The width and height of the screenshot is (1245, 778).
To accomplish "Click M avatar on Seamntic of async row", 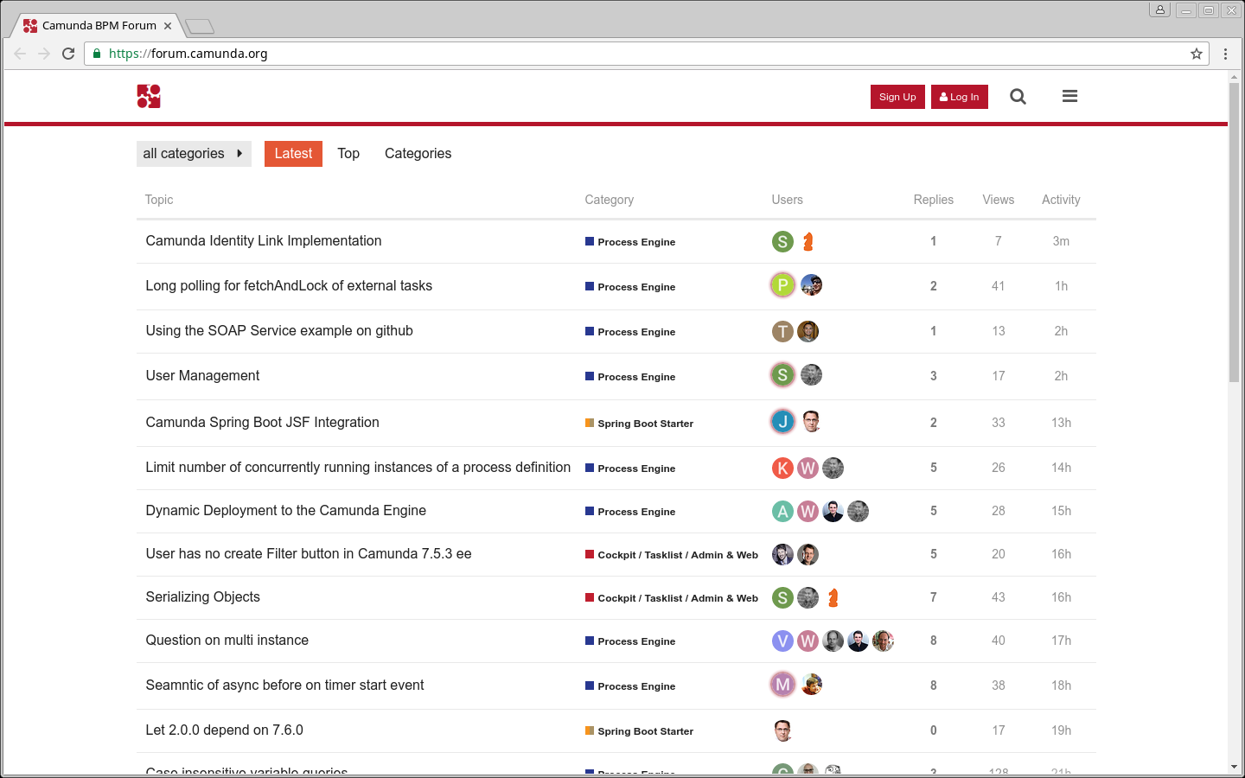I will [x=782, y=685].
